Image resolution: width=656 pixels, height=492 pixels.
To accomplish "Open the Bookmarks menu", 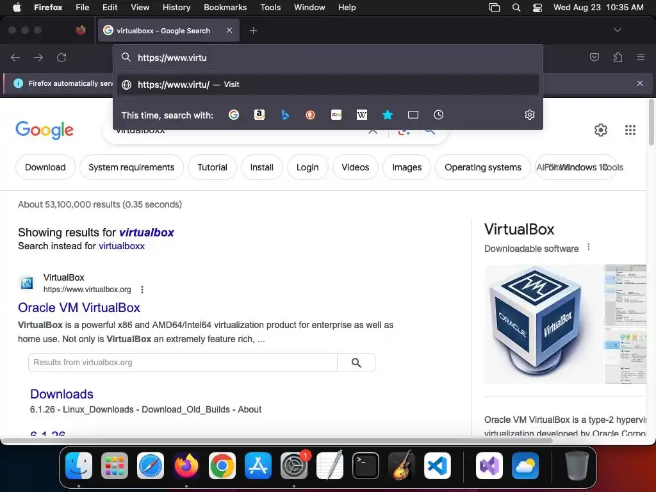I will (x=225, y=7).
